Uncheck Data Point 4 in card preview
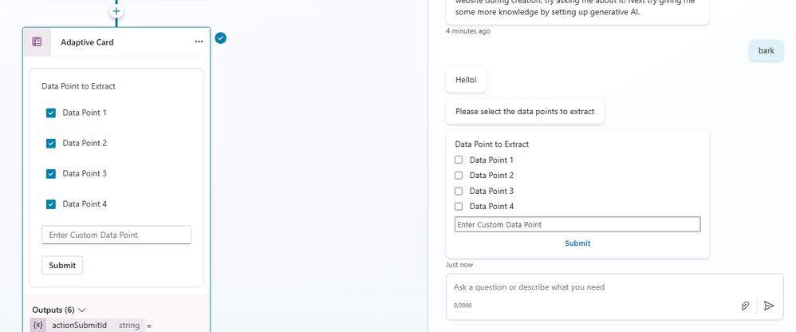This screenshot has width=796, height=332. [51, 204]
